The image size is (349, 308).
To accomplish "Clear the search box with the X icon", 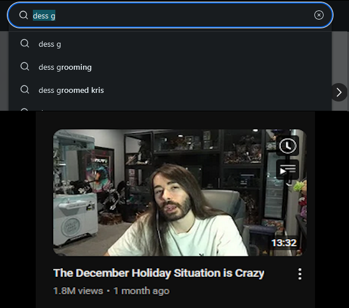I will click(319, 15).
